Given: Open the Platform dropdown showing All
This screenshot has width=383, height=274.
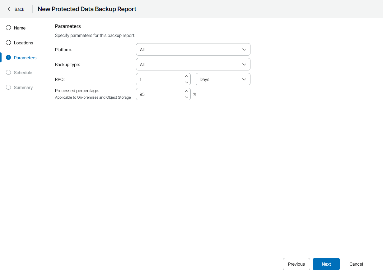Looking at the screenshot, I should coord(193,49).
